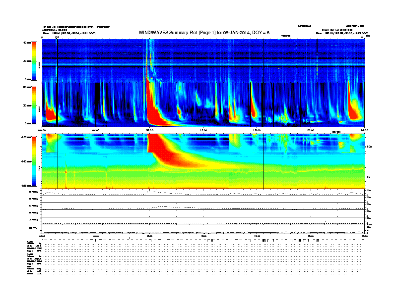Screen dimensions: 393x303
Task: Click the -140.00 color bar tick label
Action: (26, 161)
